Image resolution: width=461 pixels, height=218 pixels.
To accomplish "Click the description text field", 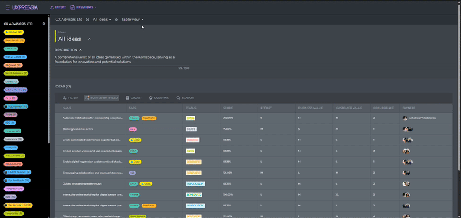I will (122, 60).
